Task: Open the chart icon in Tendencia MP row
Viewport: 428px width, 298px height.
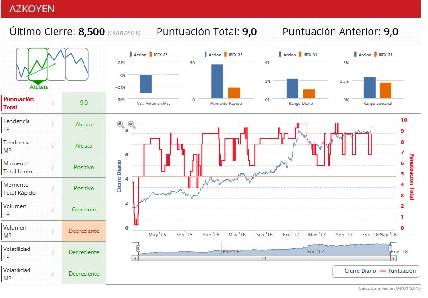Action: coord(53,146)
